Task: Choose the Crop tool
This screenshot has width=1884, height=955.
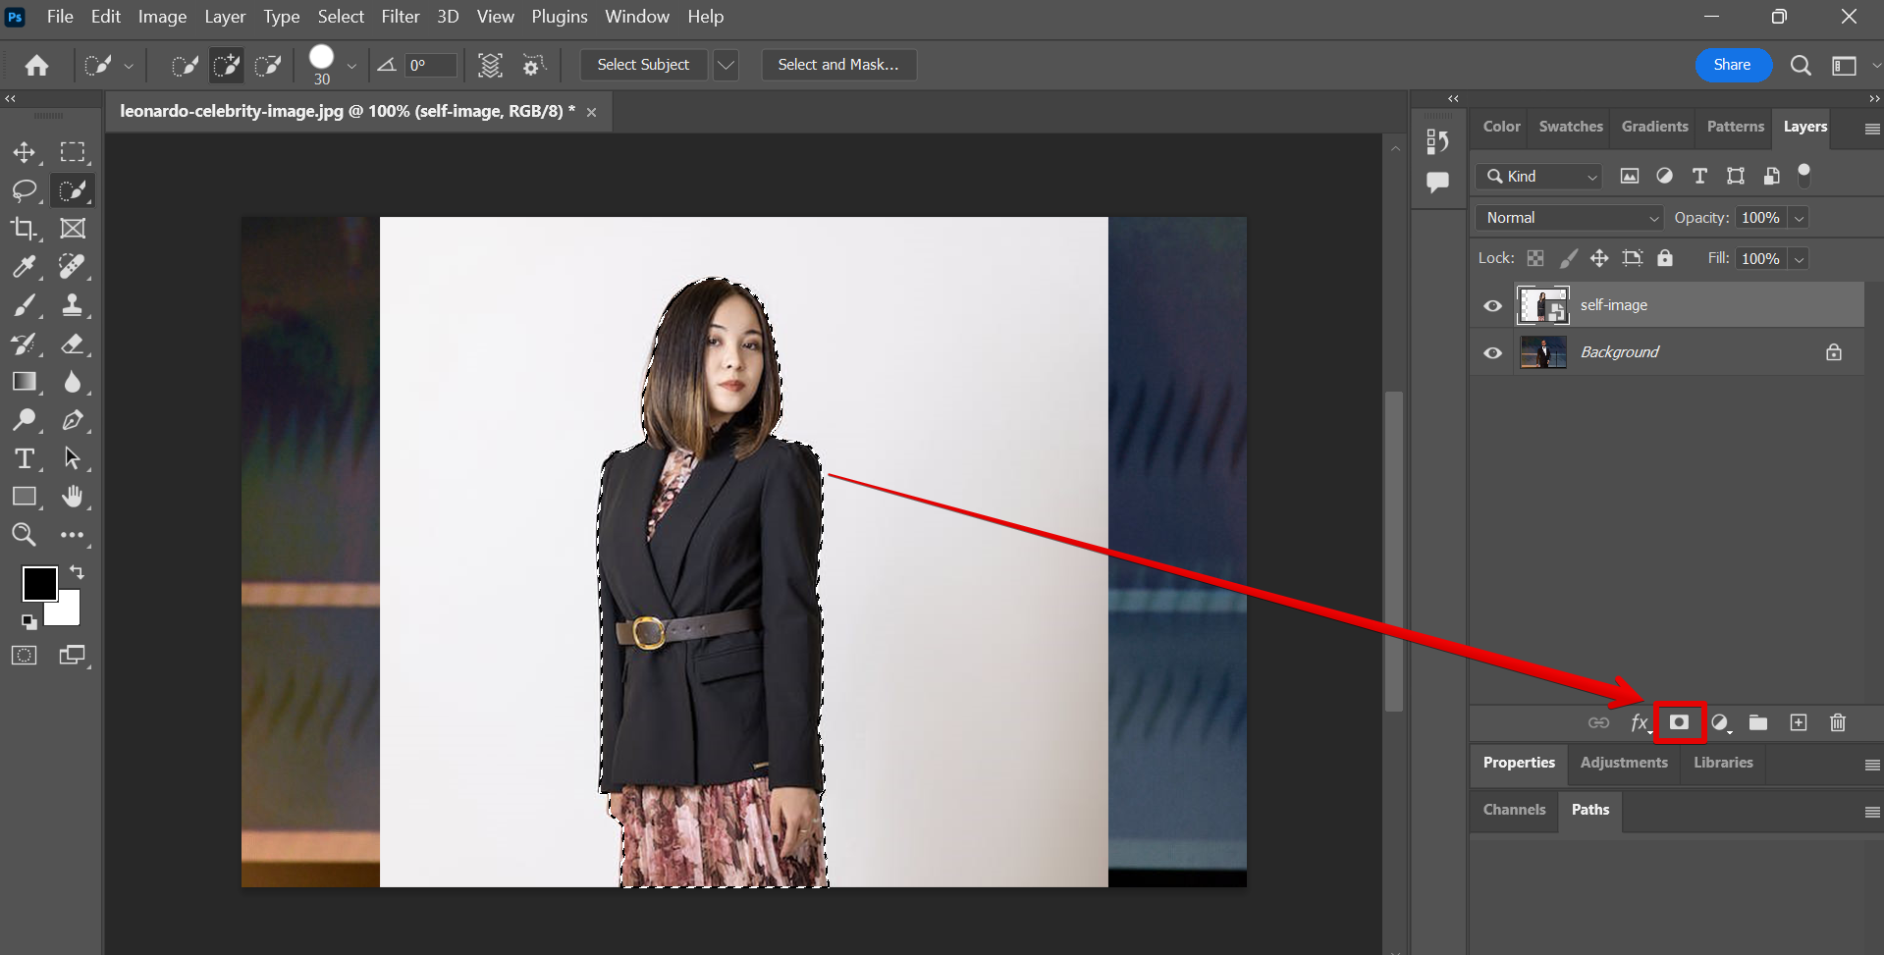Action: pos(24,229)
